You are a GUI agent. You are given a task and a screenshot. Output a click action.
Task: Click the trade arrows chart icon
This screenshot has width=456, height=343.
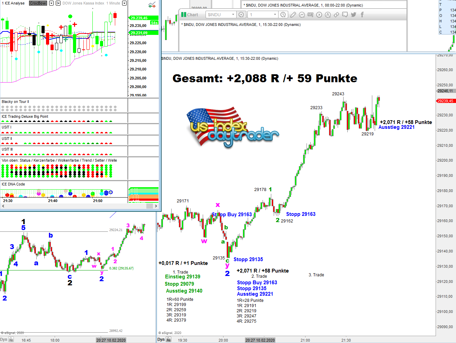pos(152,5)
